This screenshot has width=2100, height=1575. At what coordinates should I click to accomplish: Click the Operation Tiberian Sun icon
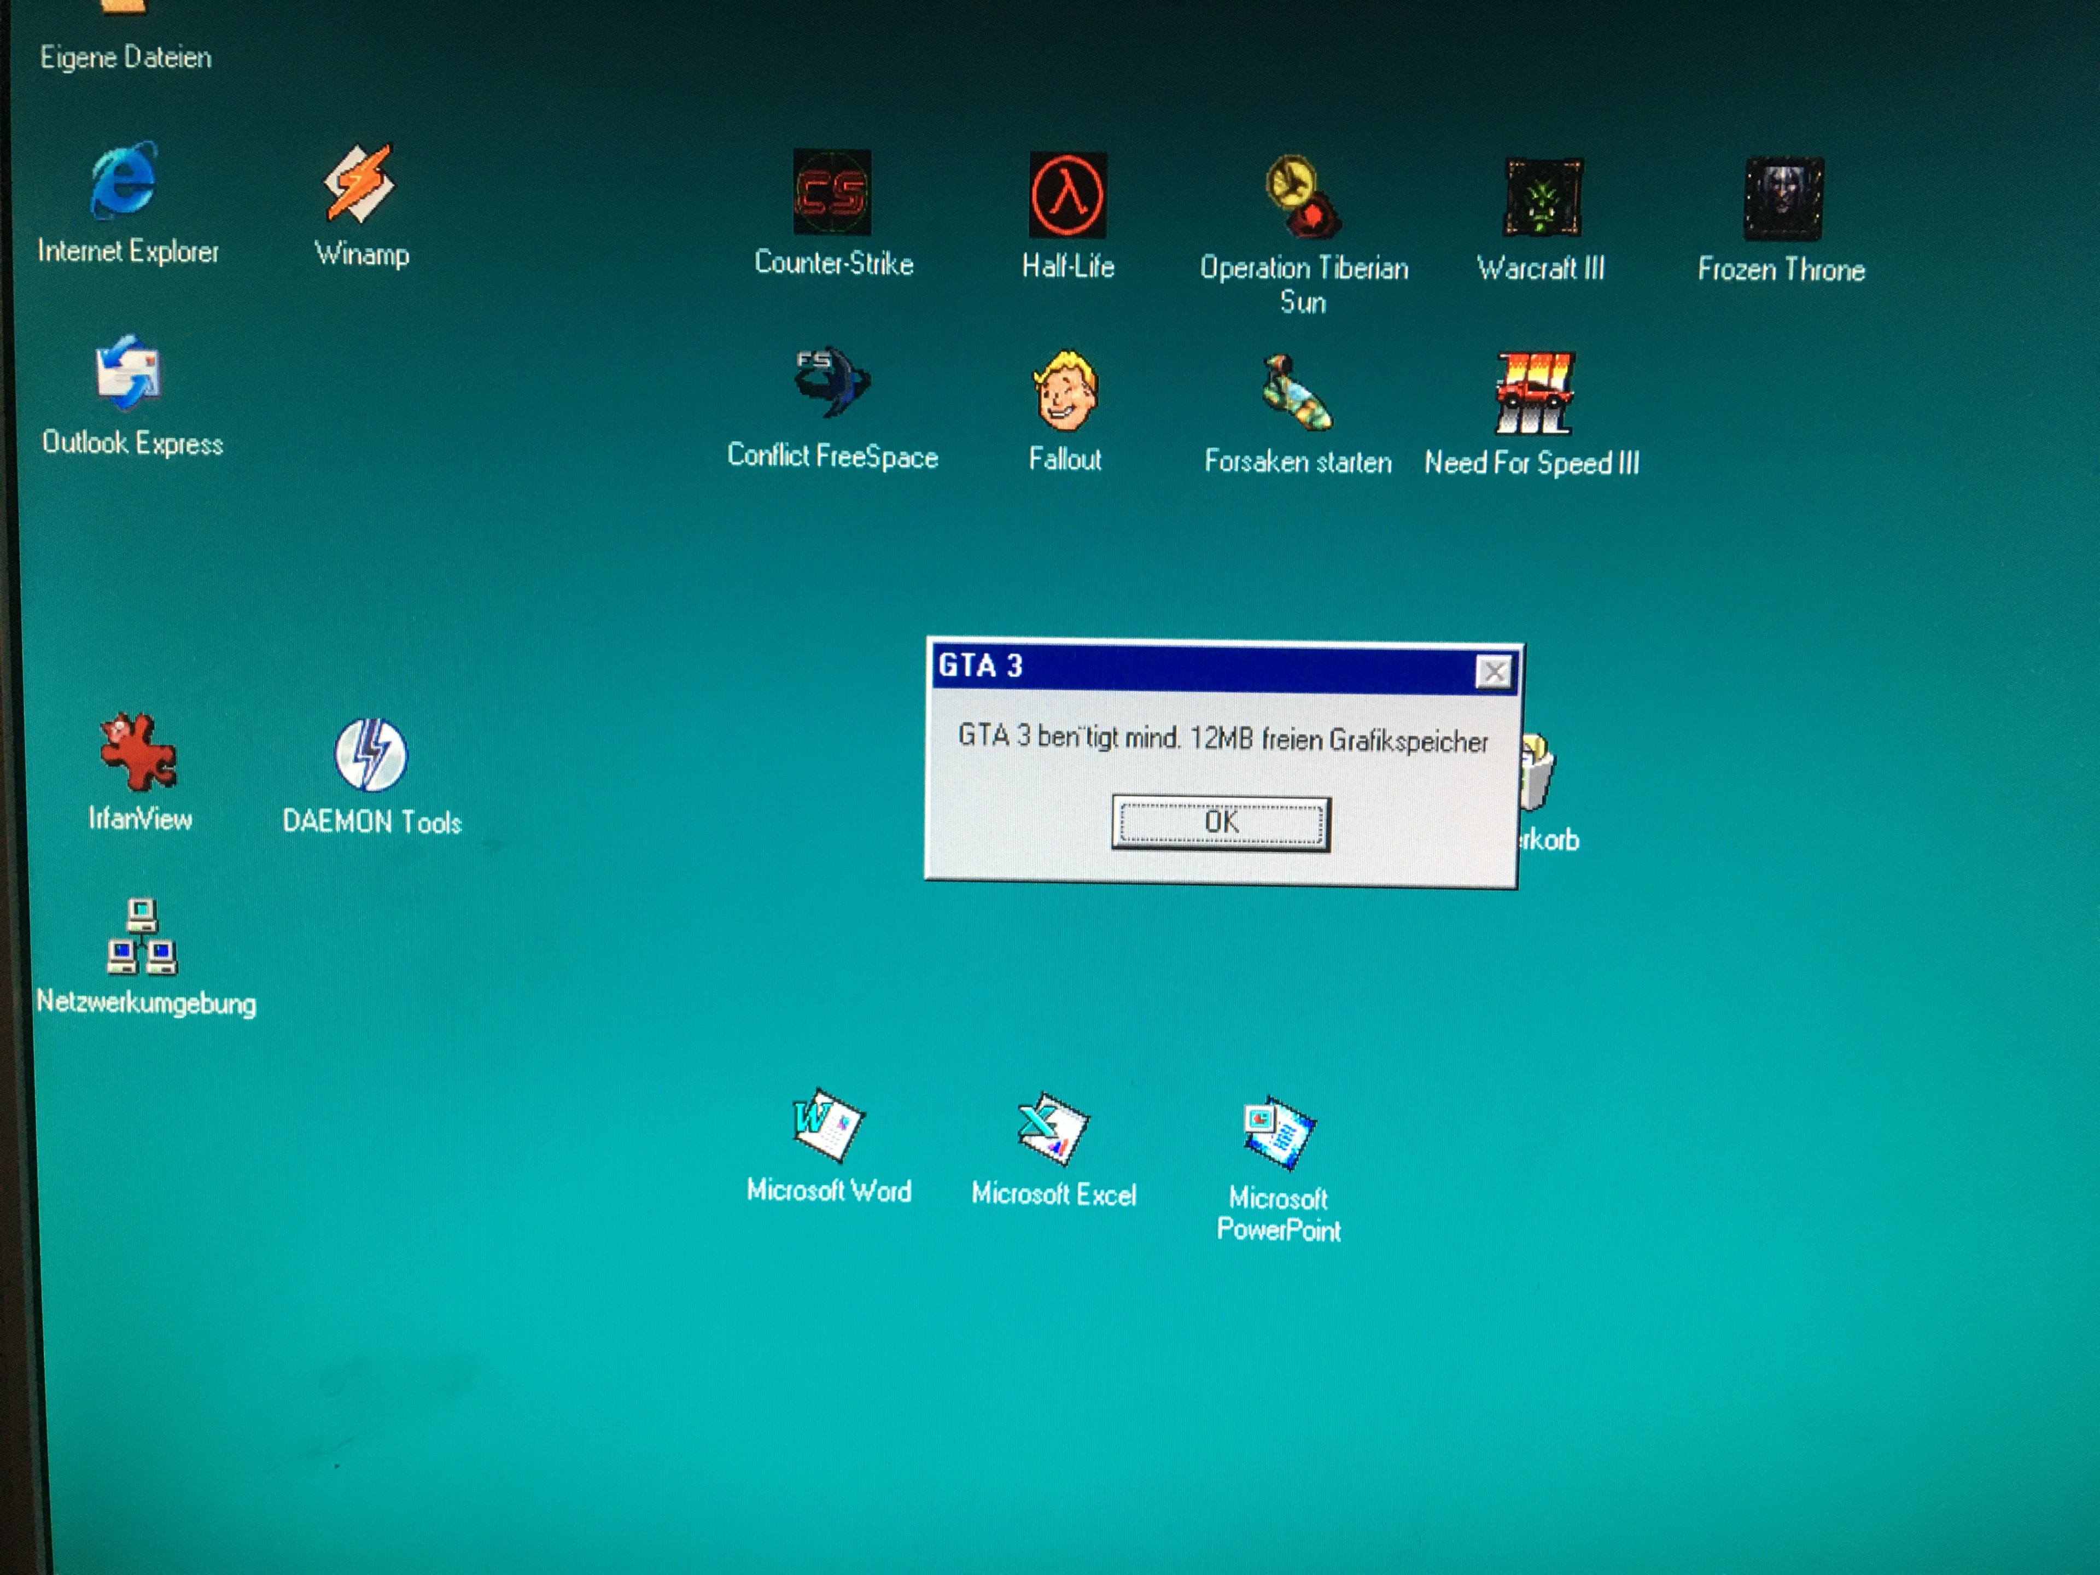coord(1302,197)
